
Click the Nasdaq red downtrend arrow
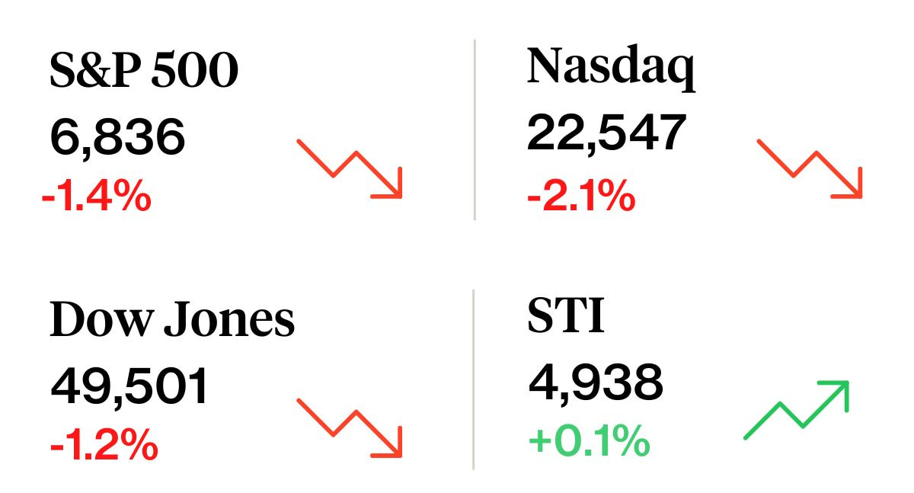point(810,169)
